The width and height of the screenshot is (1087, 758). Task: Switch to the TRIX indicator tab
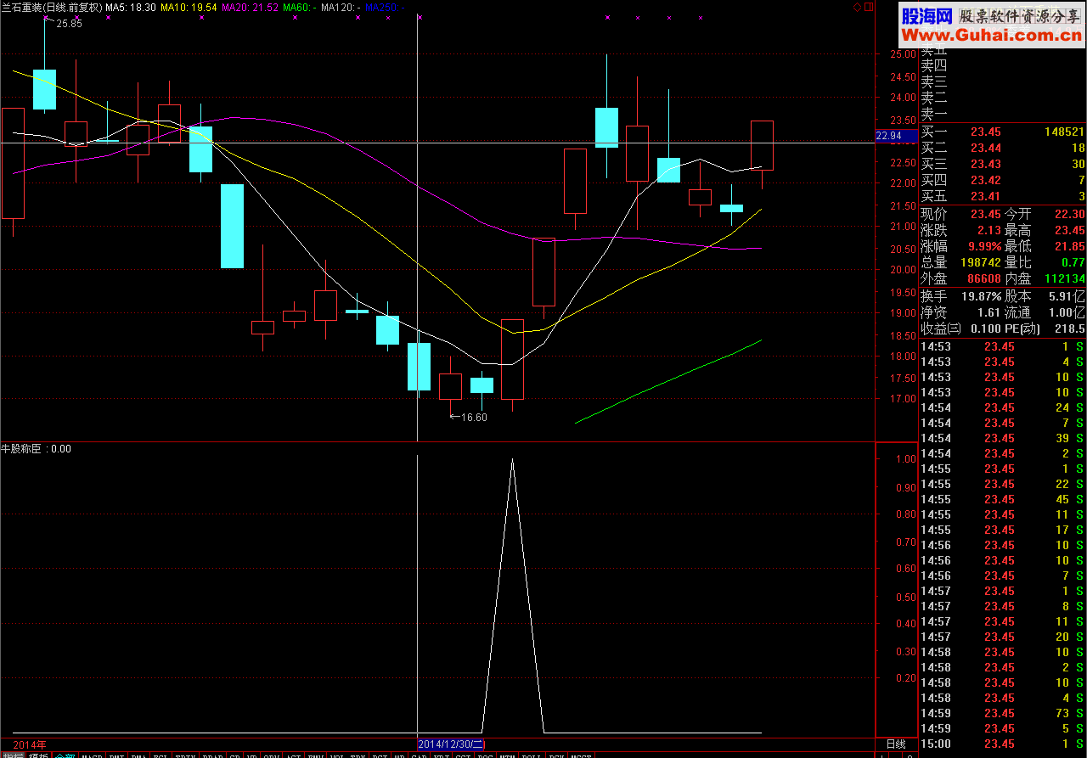click(185, 755)
